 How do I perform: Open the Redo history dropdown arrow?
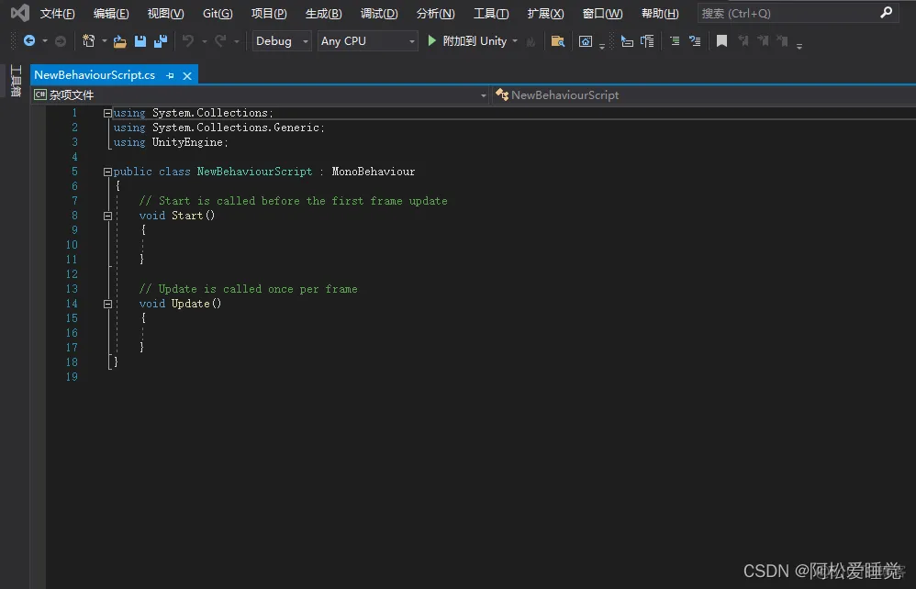[x=236, y=41]
